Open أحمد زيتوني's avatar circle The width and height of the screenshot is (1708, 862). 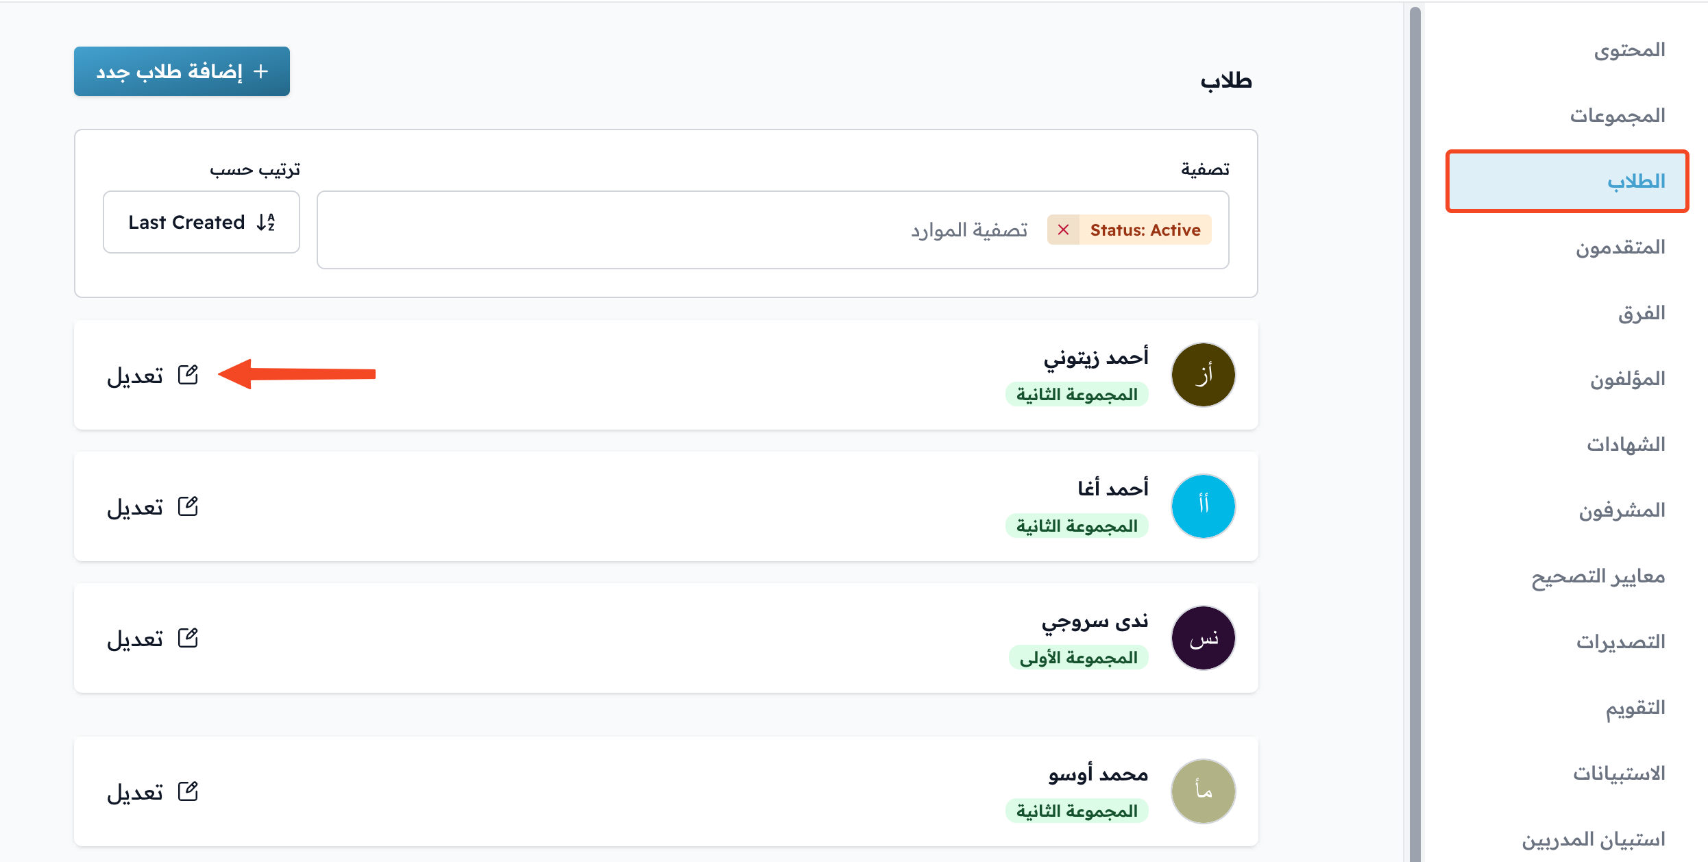coord(1203,375)
